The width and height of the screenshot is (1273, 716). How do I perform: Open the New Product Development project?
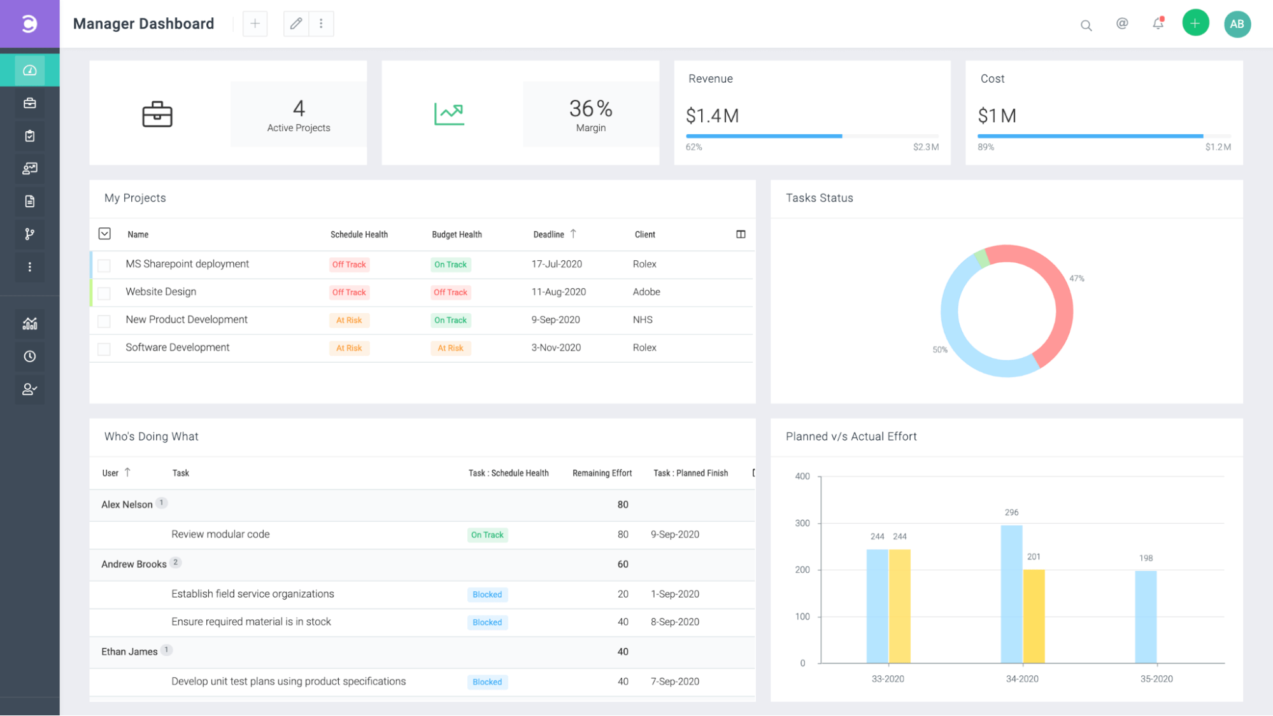pos(187,319)
